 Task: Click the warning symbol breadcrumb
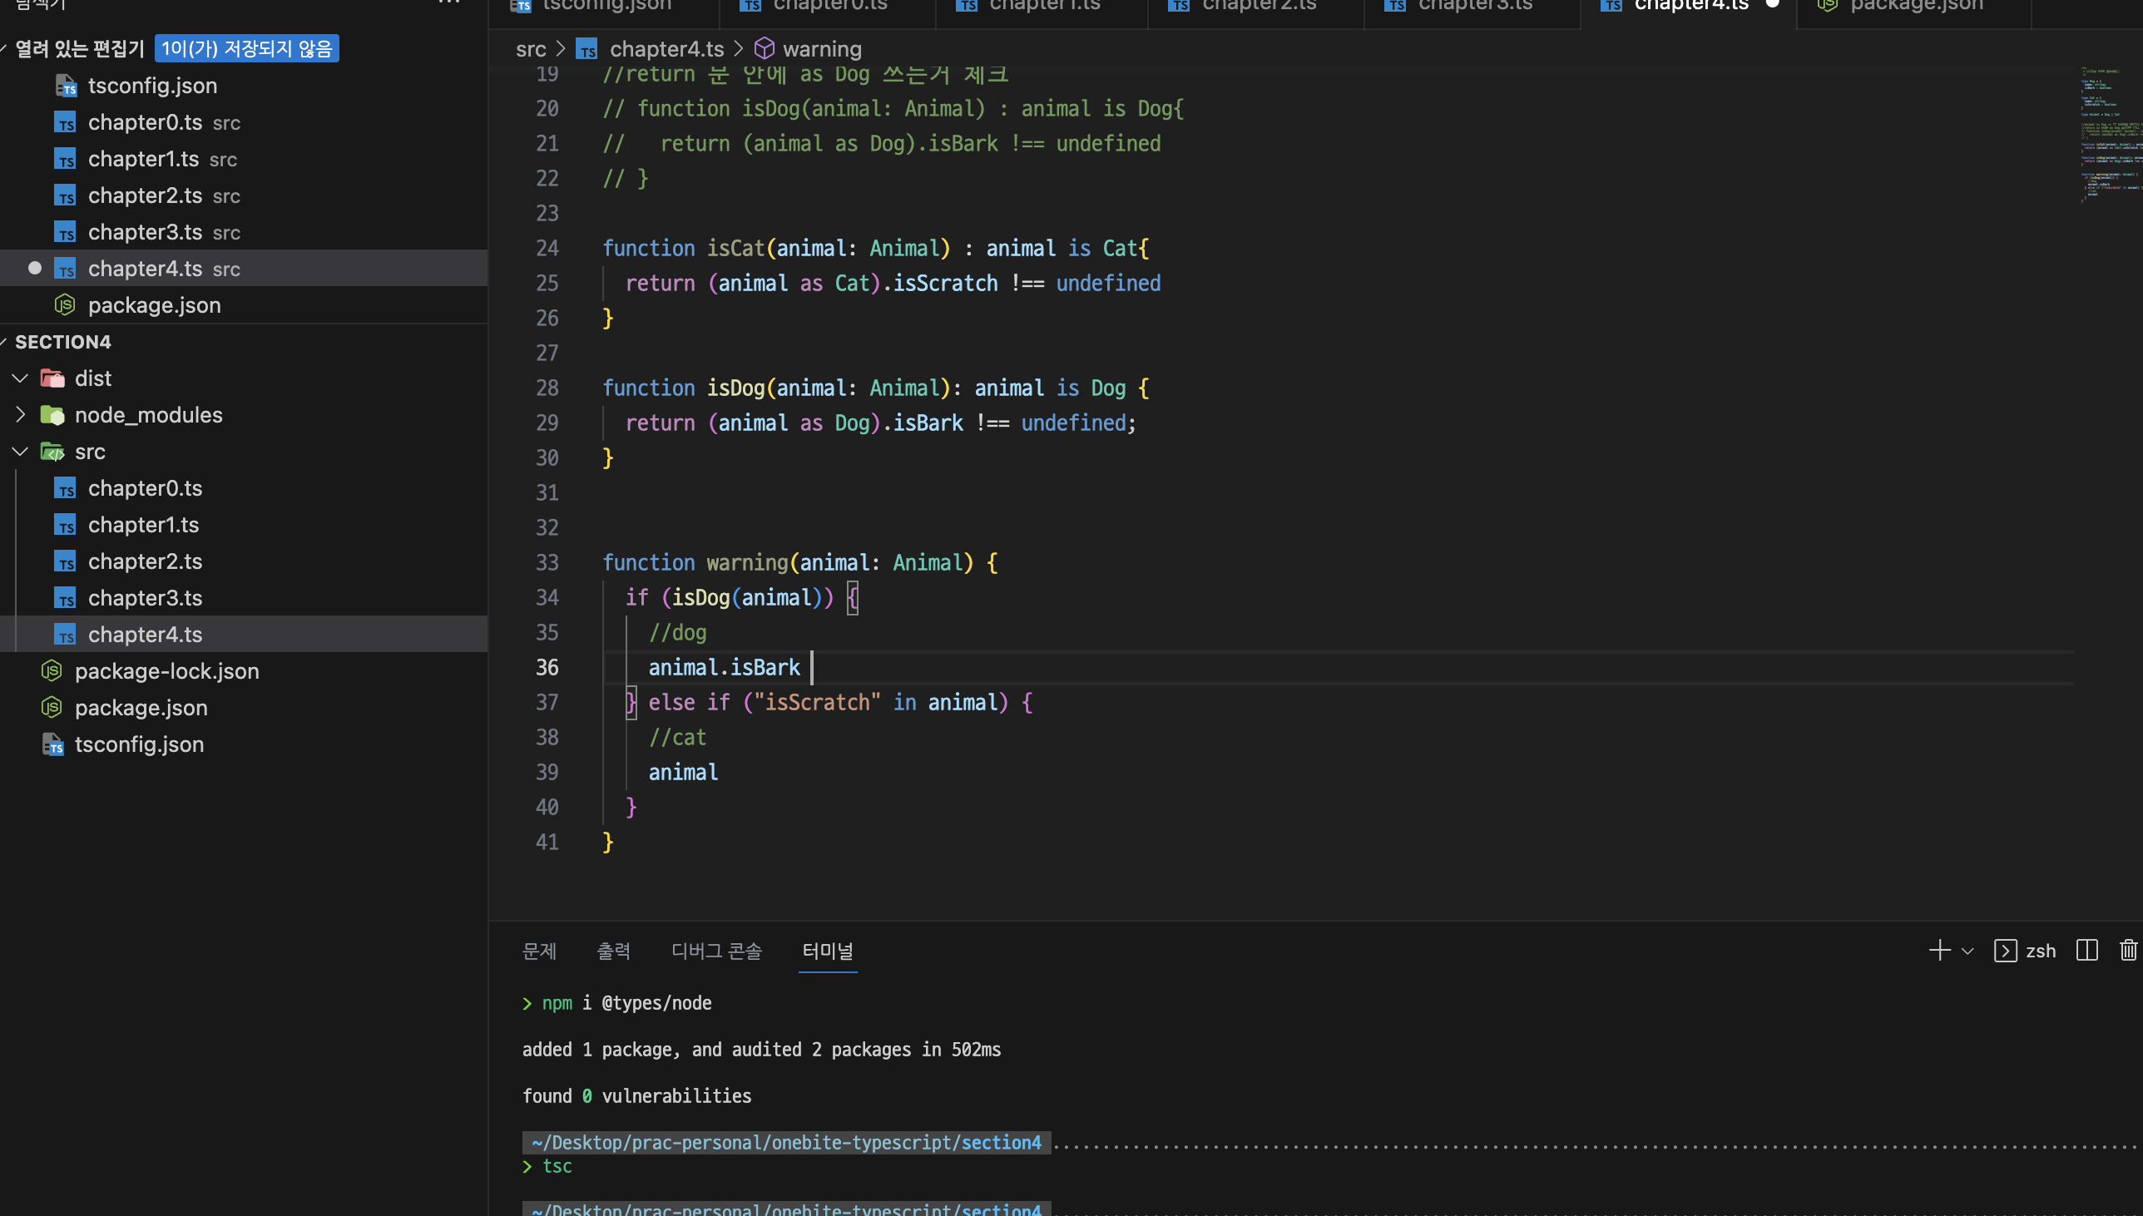(822, 49)
